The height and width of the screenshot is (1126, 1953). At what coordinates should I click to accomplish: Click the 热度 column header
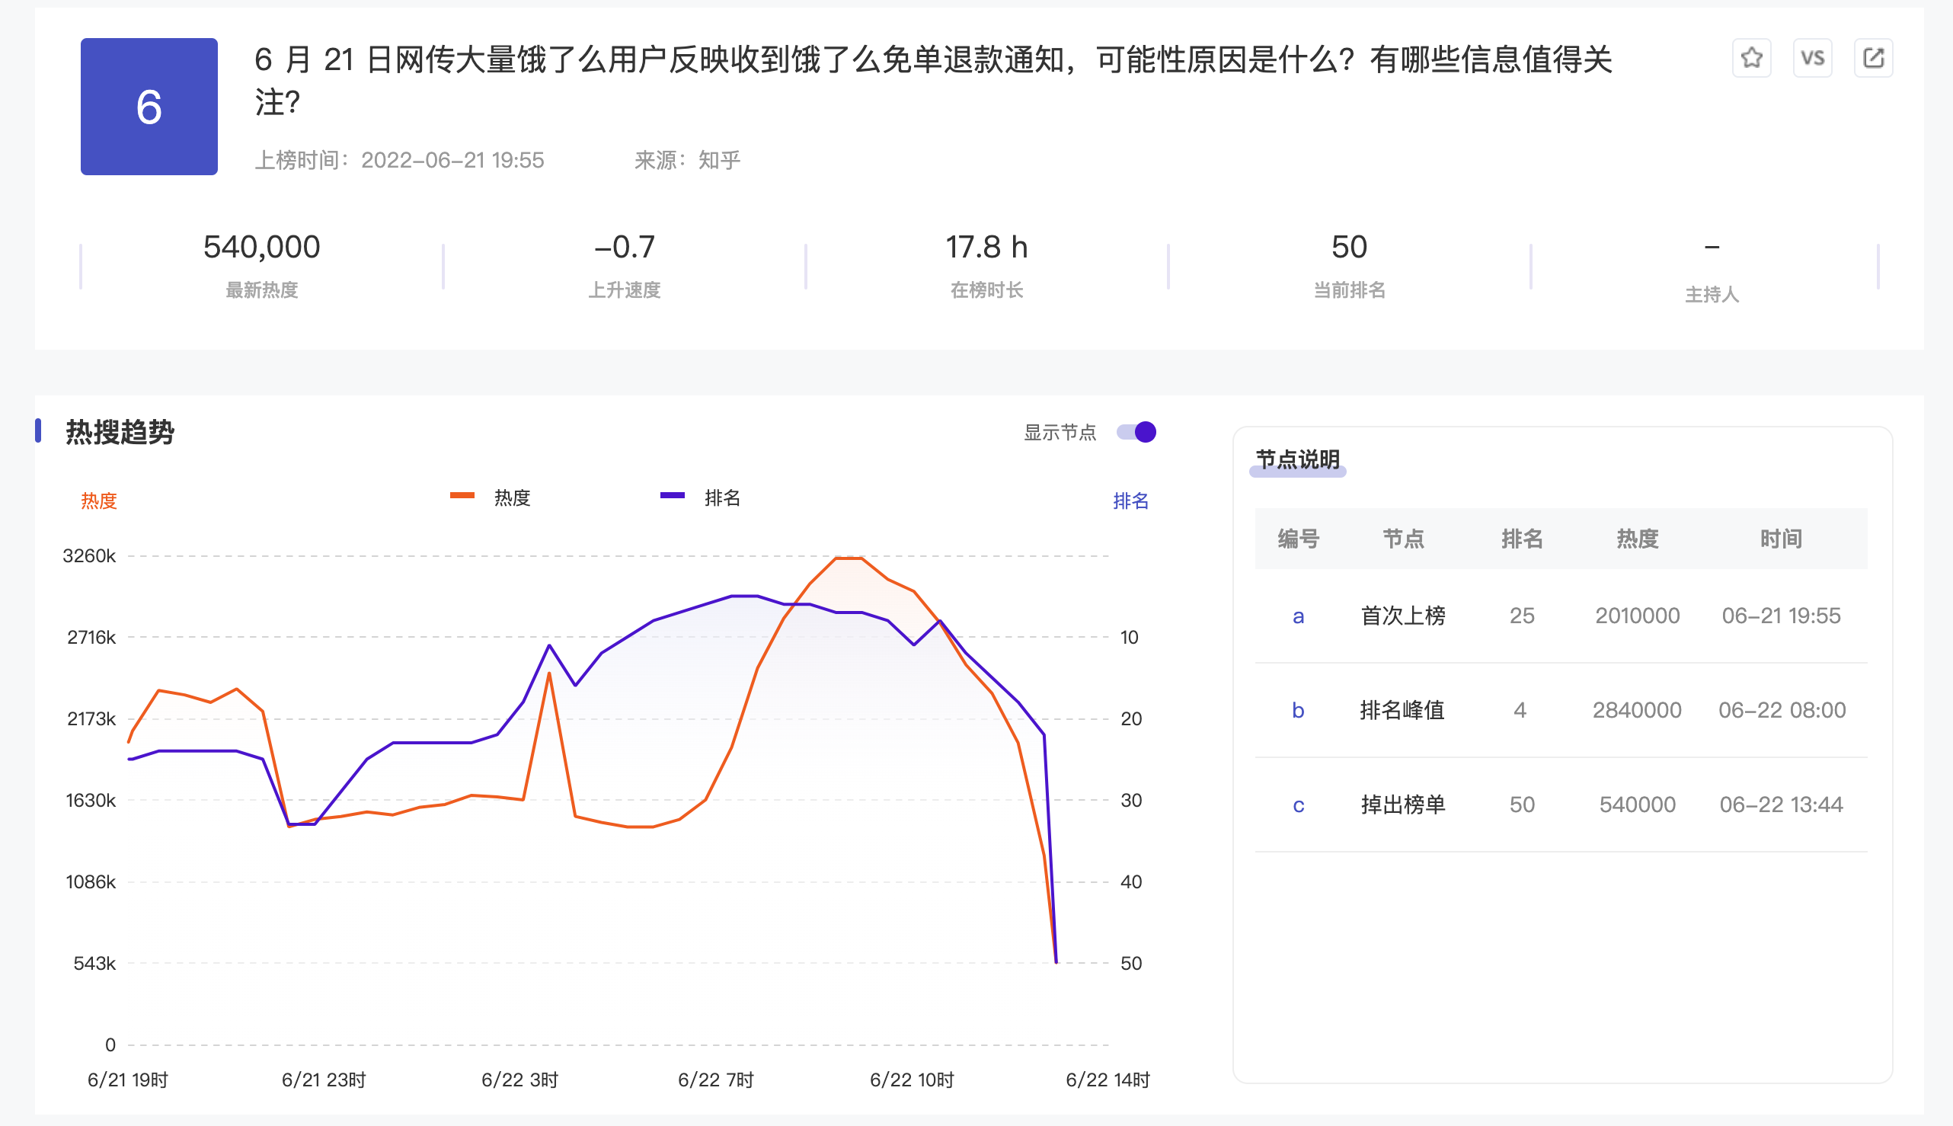click(1637, 539)
